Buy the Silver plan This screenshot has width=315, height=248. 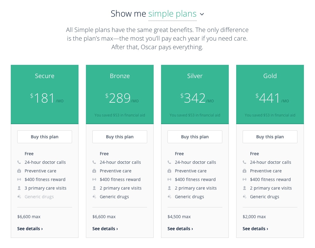[x=195, y=137]
